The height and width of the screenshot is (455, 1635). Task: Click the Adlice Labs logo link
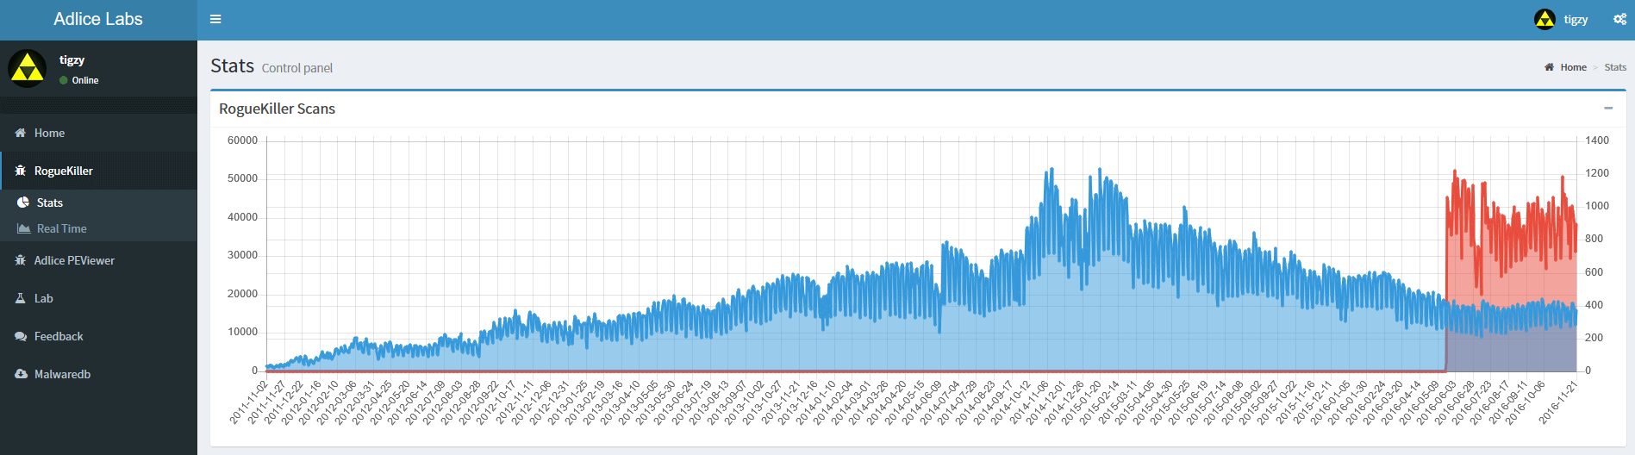[98, 19]
